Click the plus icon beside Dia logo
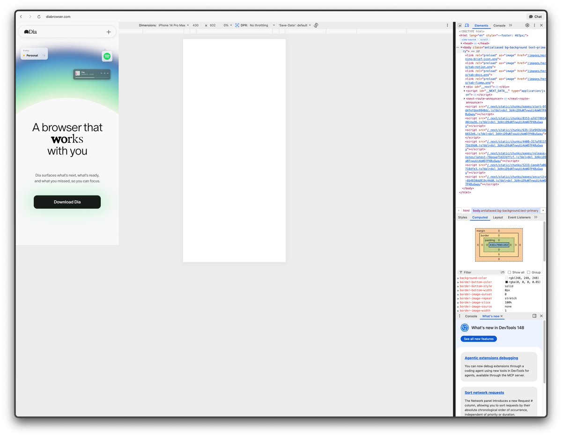Screen dimensions: 562x437 [109, 32]
